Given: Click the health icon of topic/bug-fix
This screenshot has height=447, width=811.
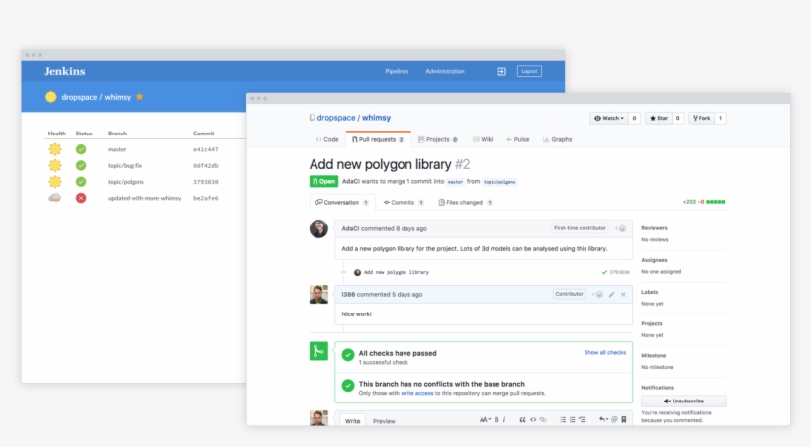Looking at the screenshot, I should [x=54, y=165].
